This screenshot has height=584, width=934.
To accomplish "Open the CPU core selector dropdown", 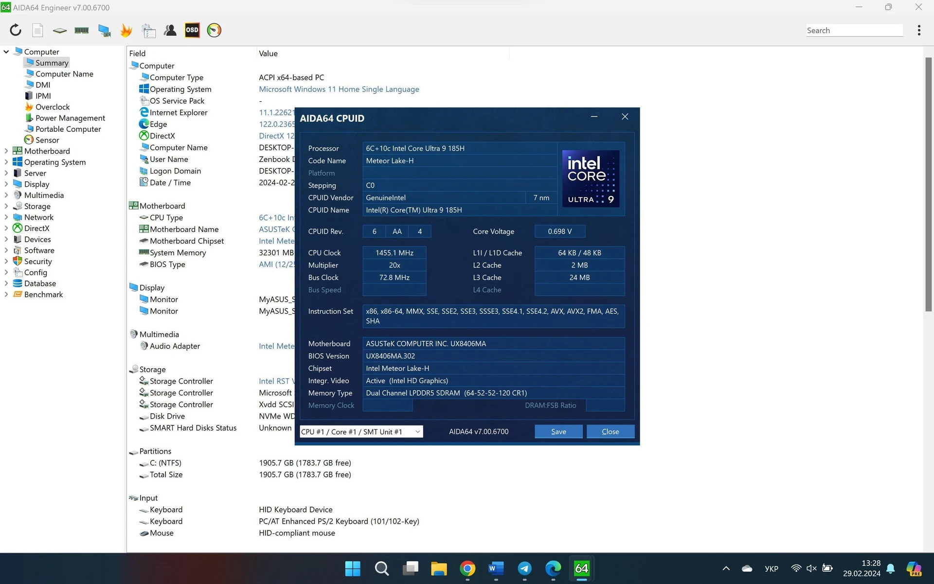I will coord(361,432).
